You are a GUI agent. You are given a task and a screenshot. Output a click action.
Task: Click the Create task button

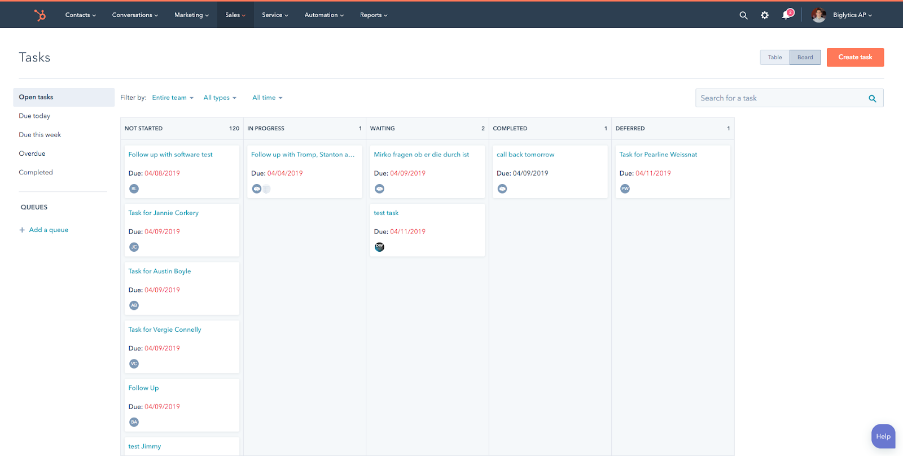coord(855,58)
